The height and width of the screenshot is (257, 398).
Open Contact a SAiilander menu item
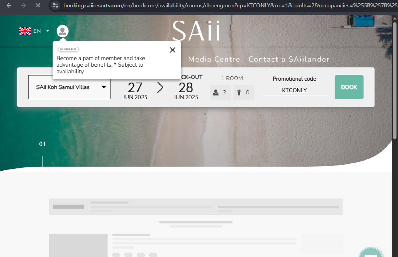[289, 59]
